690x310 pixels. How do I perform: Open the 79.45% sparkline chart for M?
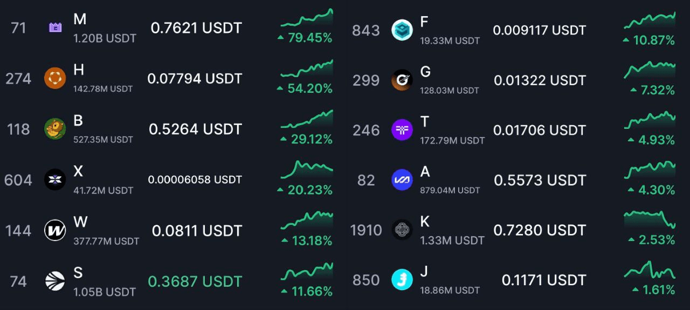click(307, 18)
